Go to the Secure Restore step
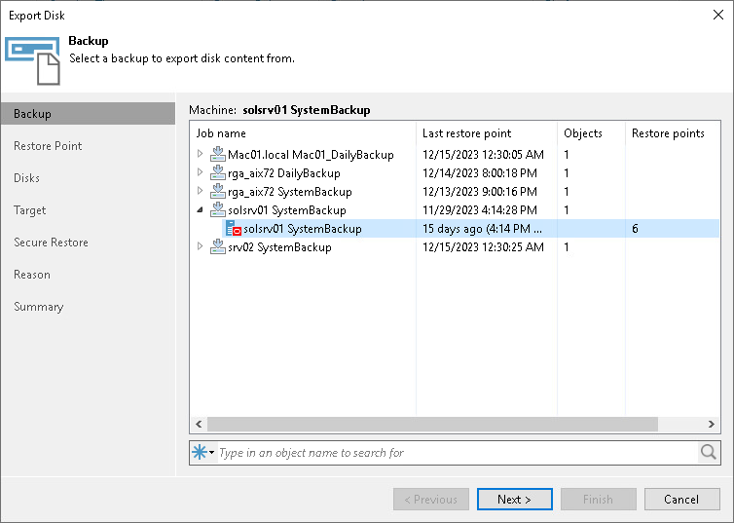Image resolution: width=734 pixels, height=523 pixels. pyautogui.click(x=51, y=243)
